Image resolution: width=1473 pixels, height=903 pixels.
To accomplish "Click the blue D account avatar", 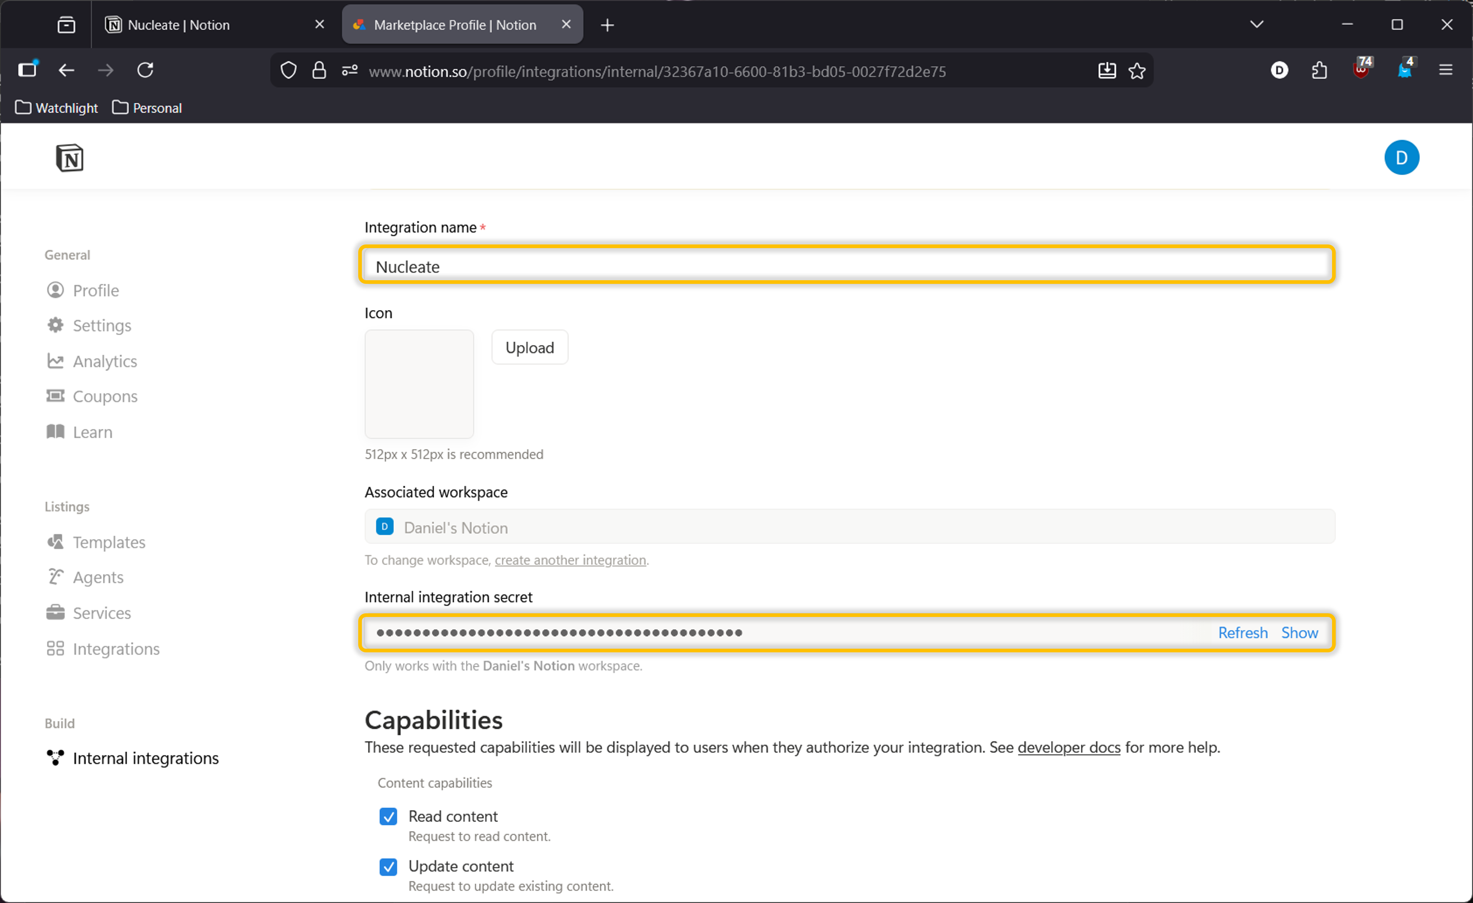I will point(1401,158).
